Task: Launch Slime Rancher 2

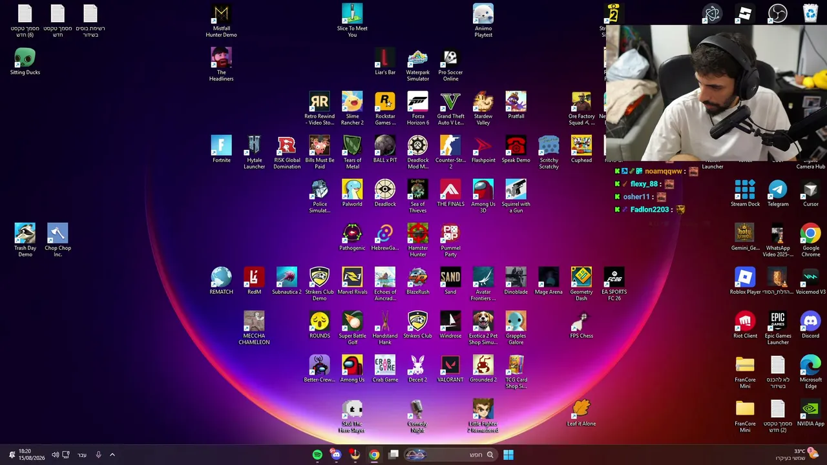Action: coord(352,108)
